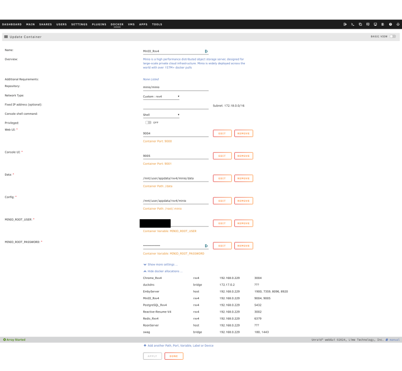Click the Minio overview description text

pyautogui.click(x=194, y=63)
